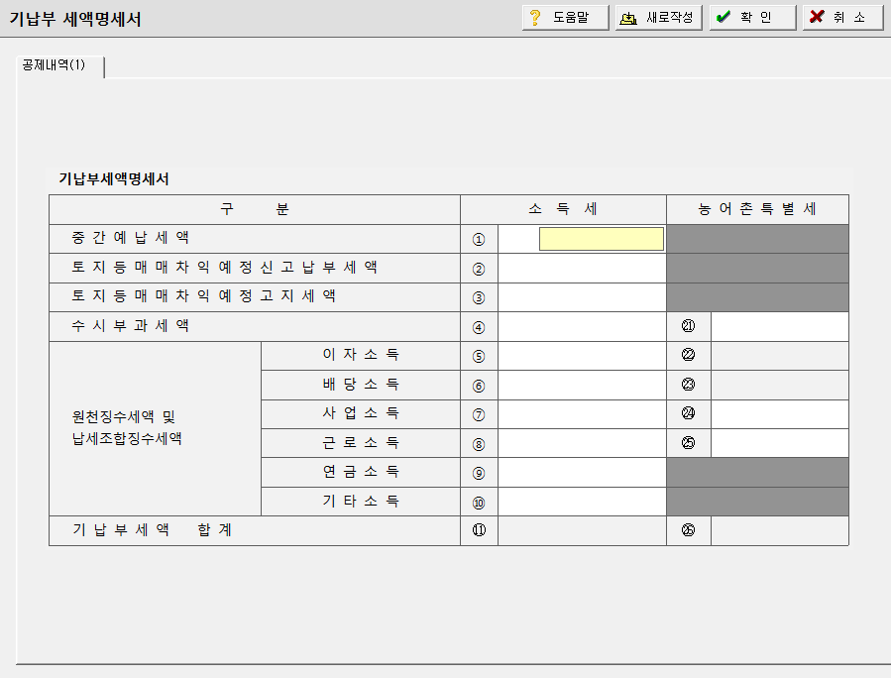Click the 기타소득 label
This screenshot has width=891, height=678.
point(361,501)
